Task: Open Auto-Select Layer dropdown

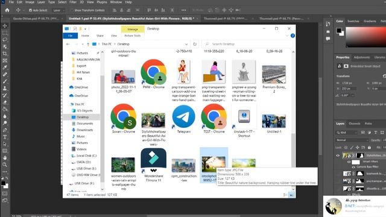Action: pos(59,10)
